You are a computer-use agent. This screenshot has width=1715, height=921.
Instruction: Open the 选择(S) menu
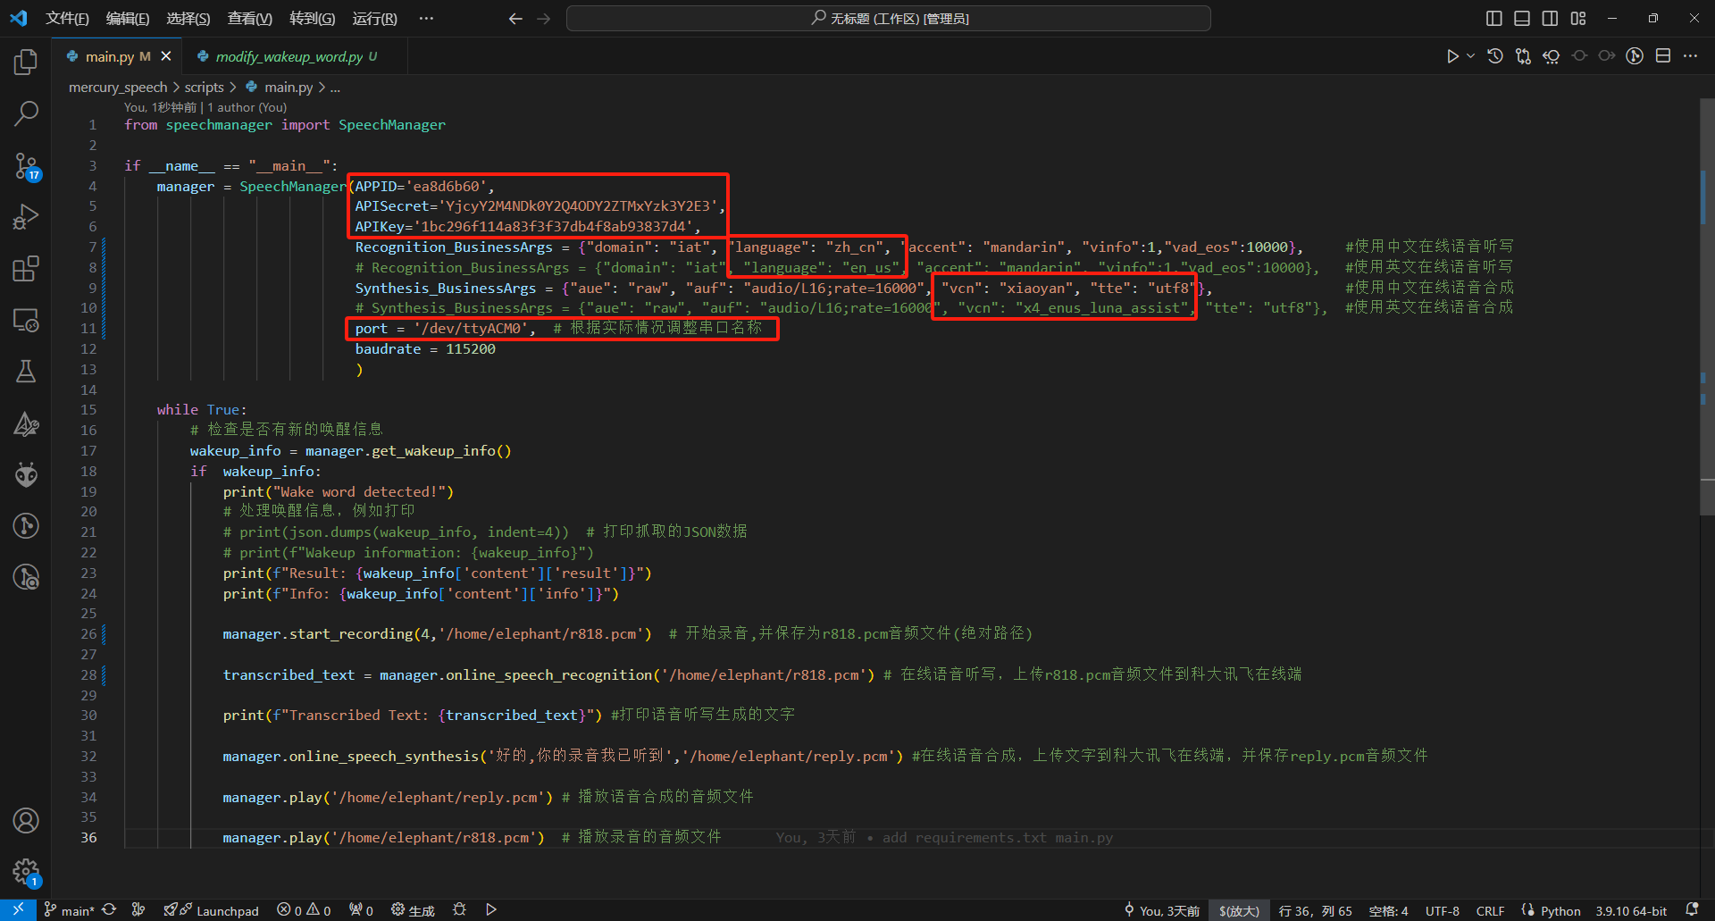tap(188, 18)
